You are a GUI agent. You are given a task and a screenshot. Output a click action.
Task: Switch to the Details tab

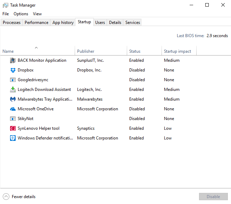point(115,23)
